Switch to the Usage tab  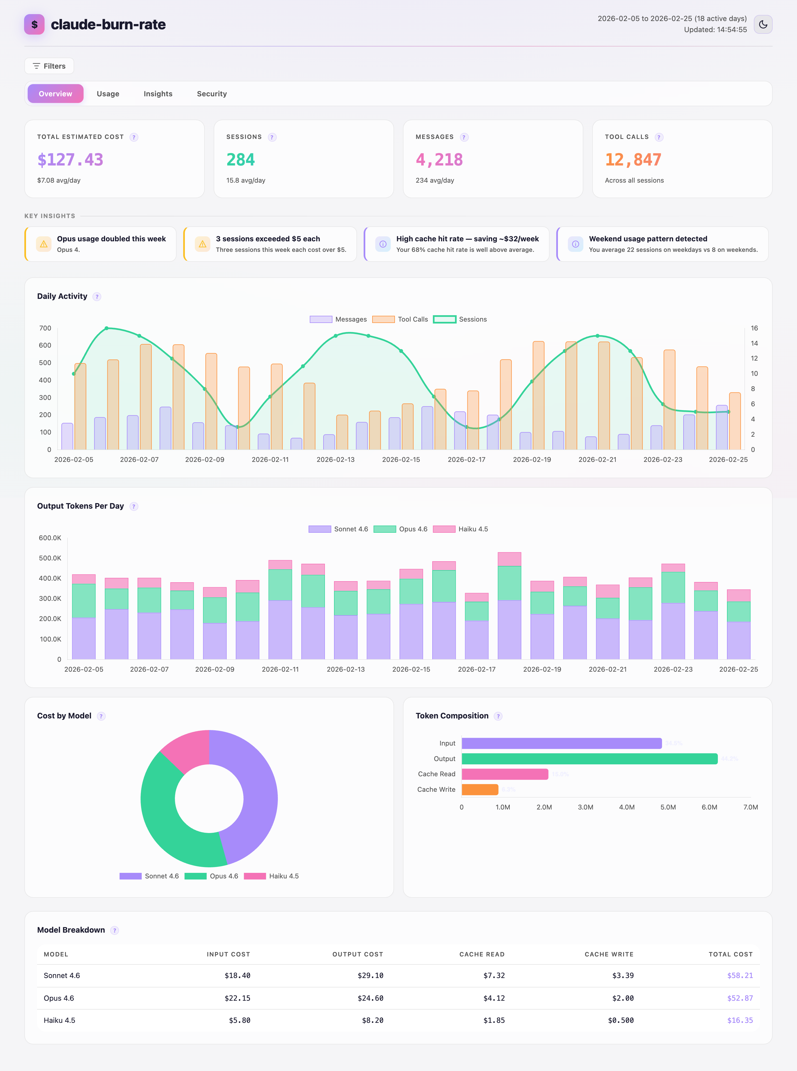coord(108,94)
